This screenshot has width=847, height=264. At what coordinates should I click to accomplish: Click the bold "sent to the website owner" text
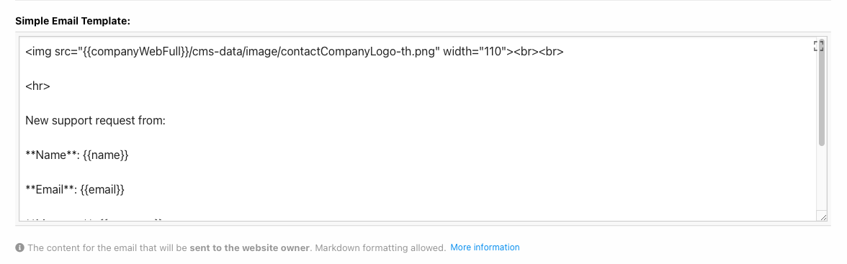[250, 247]
